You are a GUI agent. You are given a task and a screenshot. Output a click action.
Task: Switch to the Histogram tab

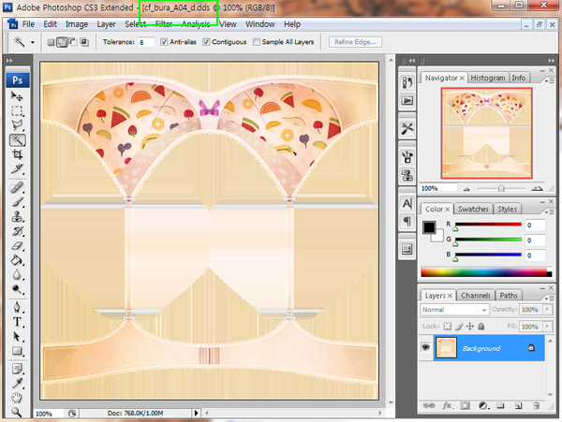click(487, 78)
